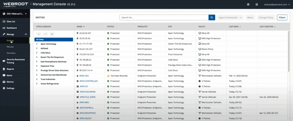Click the policy tree icon for Server Defaults in APEX-EXCHANGE row
This screenshot has height=121, width=293.
200,92
